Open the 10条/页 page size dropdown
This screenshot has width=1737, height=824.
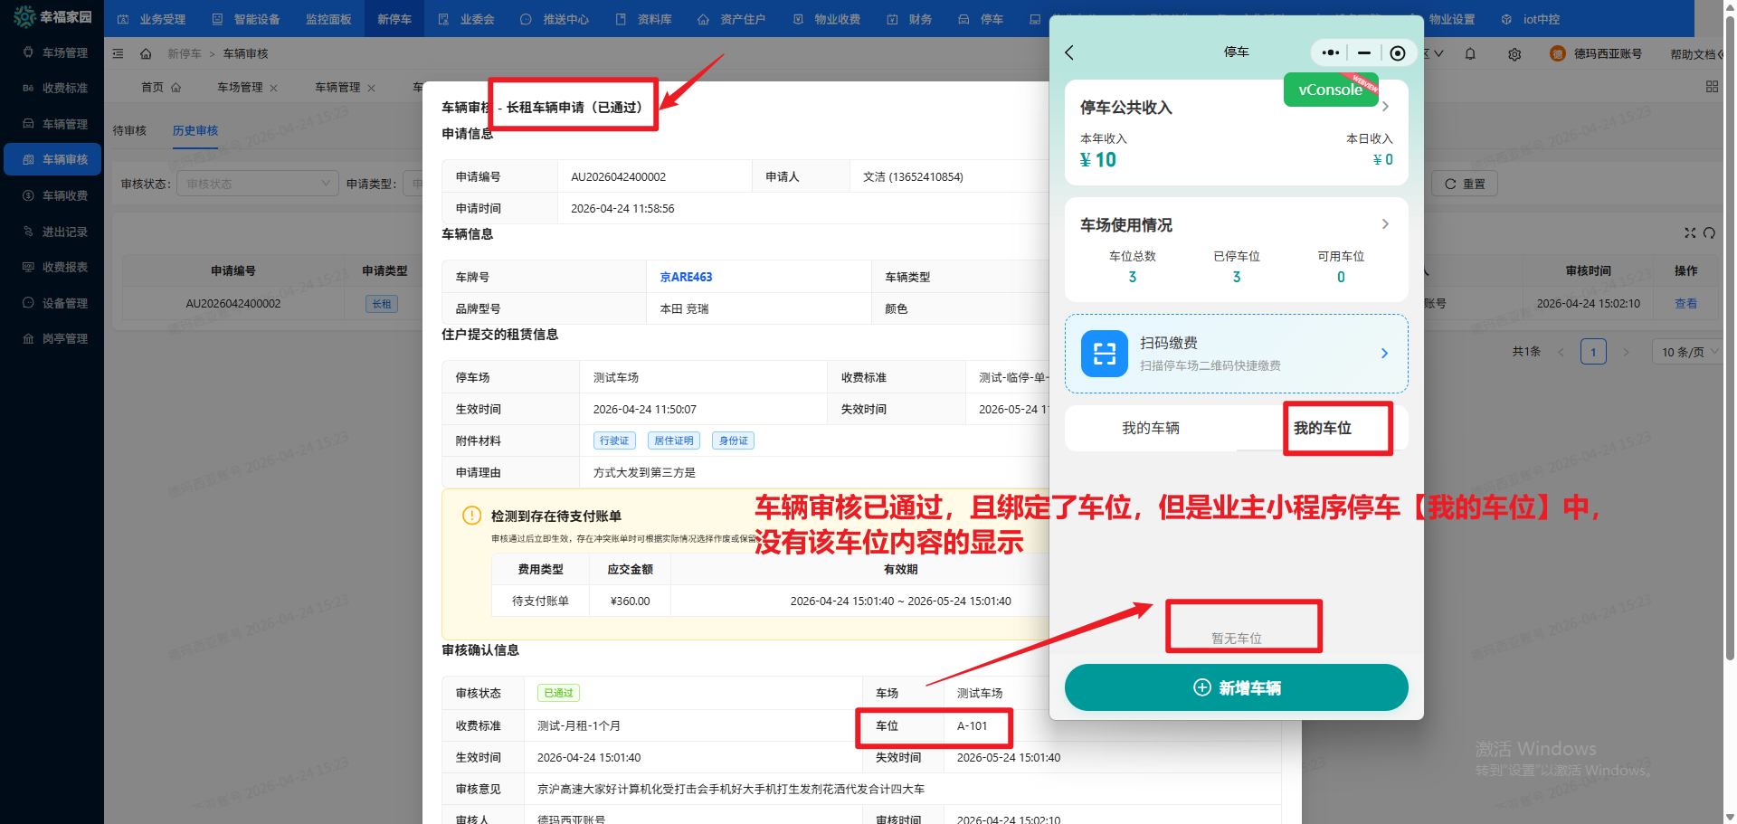pyautogui.click(x=1688, y=352)
